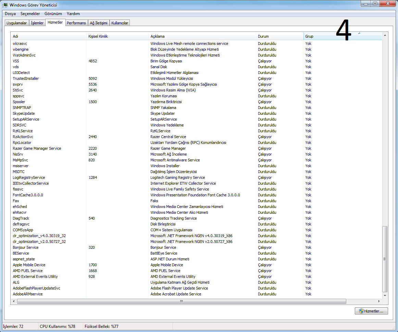Select the WatAdminSvc service row
398x332 pixels.
(x=196, y=56)
